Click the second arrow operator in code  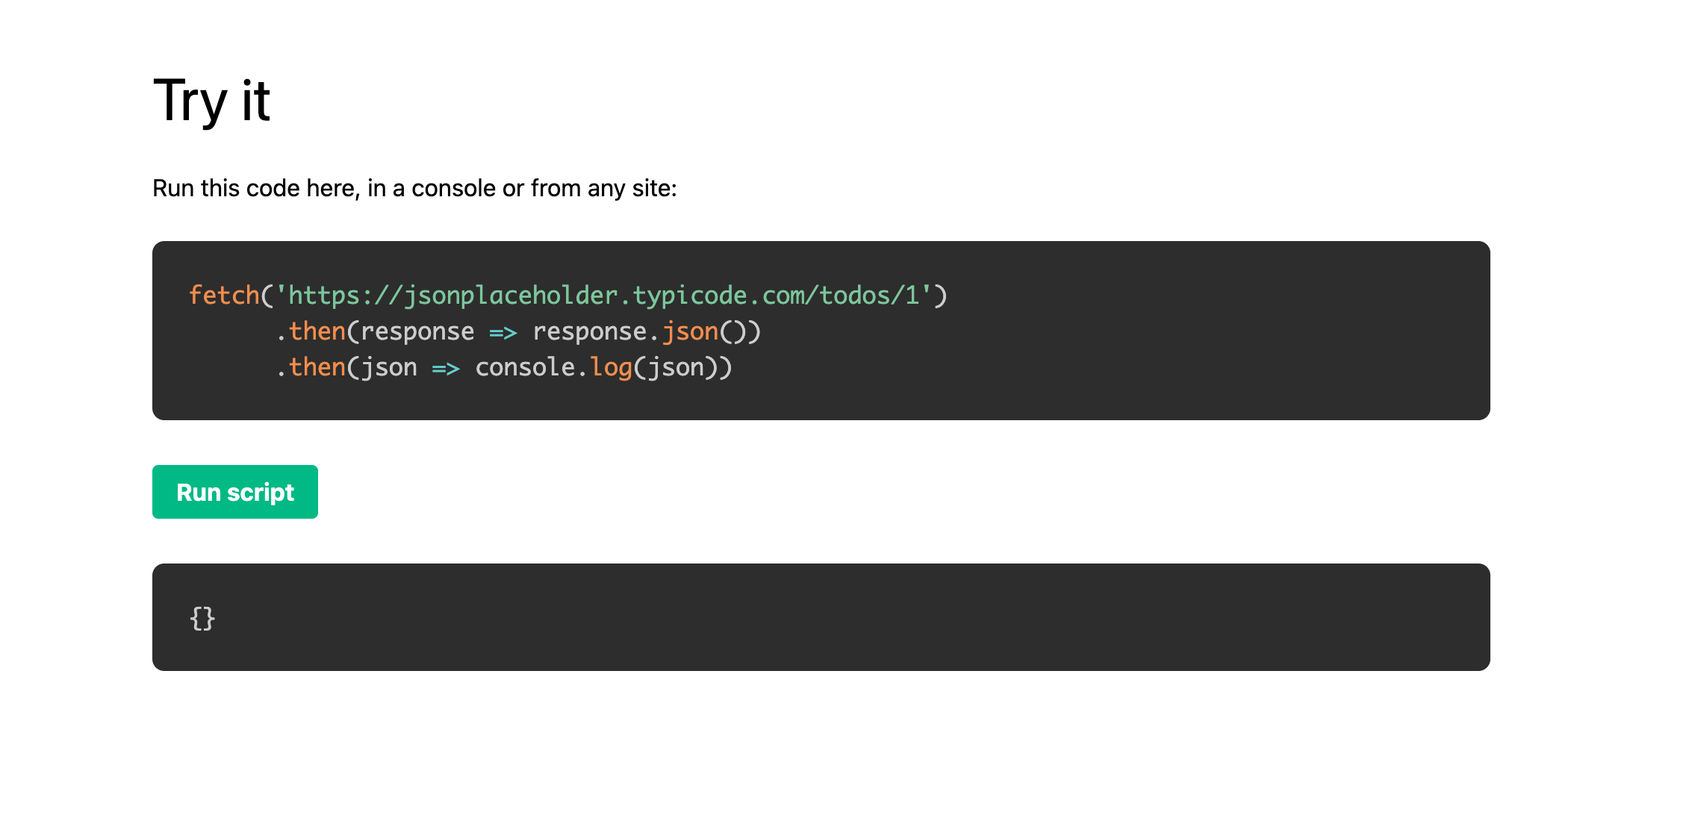(446, 368)
